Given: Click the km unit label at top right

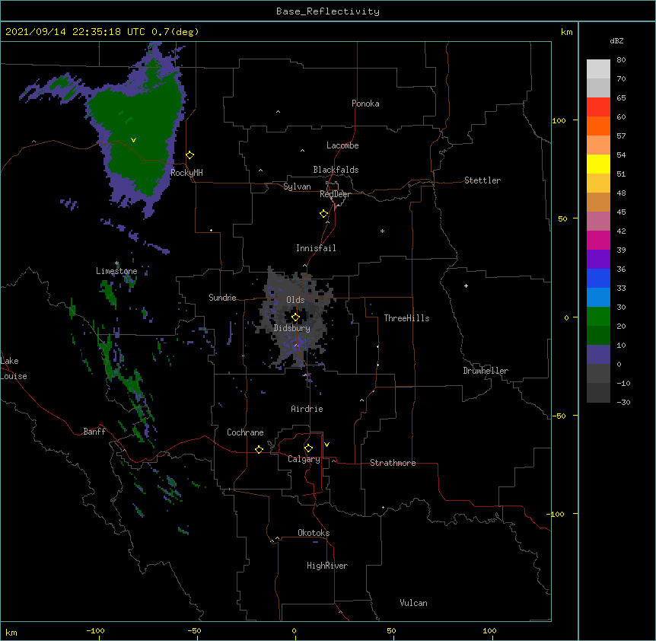Looking at the screenshot, I should pyautogui.click(x=566, y=32).
